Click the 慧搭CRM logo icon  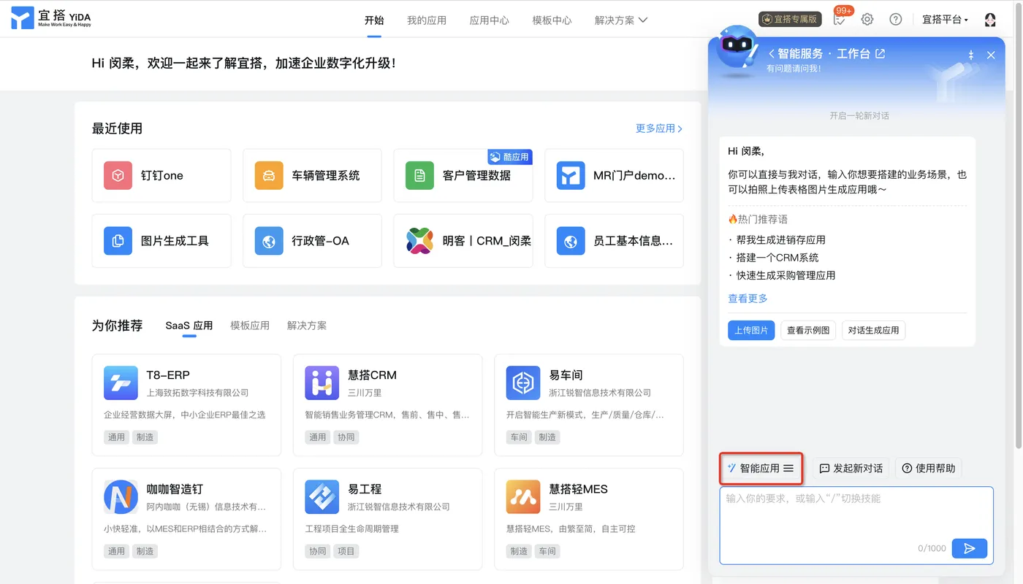pos(322,383)
